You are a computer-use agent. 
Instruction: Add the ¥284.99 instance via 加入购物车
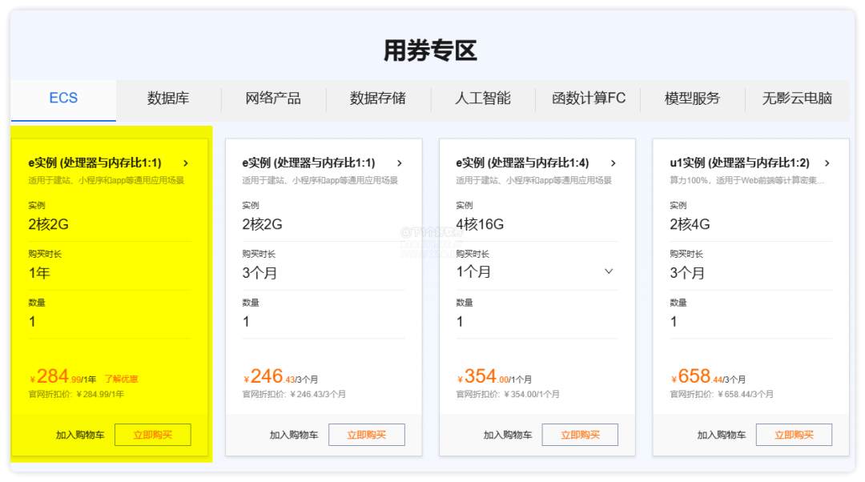pos(80,435)
